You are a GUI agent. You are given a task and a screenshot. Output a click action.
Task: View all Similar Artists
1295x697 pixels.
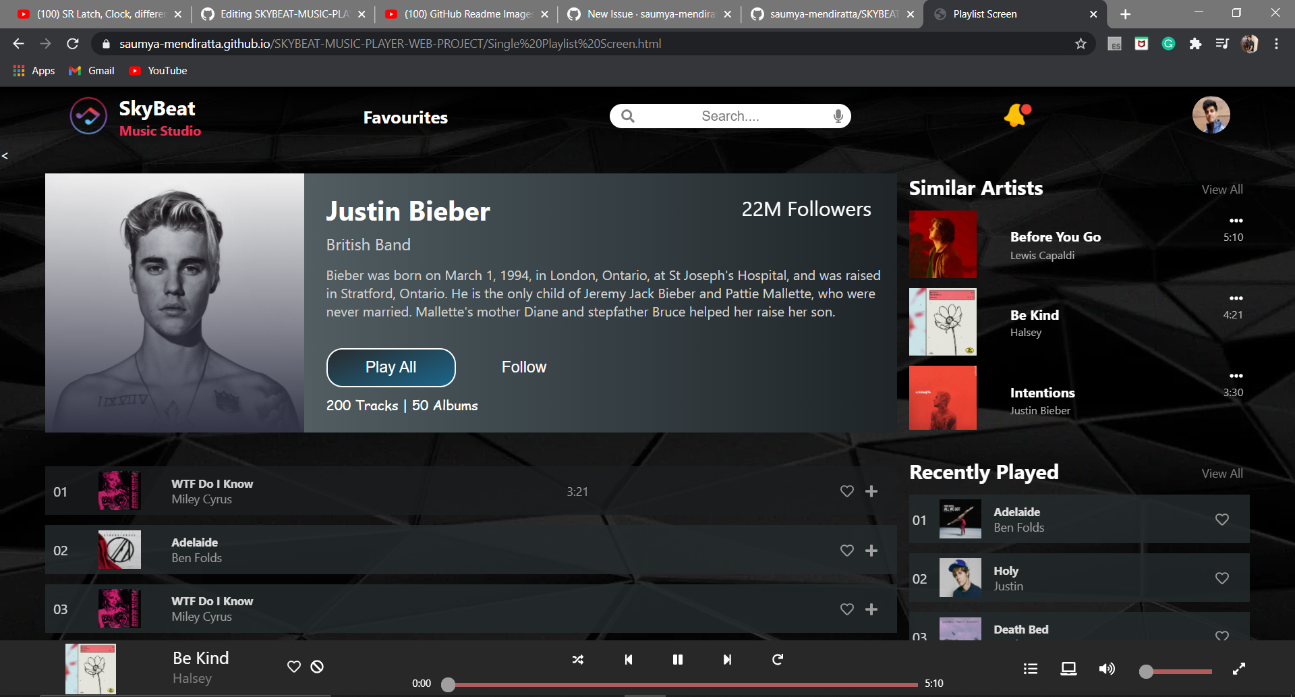tap(1222, 190)
